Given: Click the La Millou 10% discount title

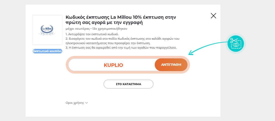Looking at the screenshot, I should [121, 20].
